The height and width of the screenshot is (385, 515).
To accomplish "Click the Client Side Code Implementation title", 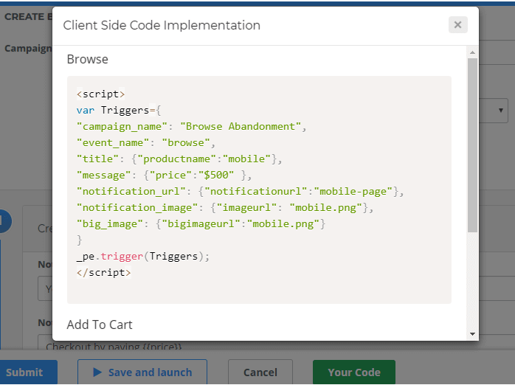I will click(162, 25).
